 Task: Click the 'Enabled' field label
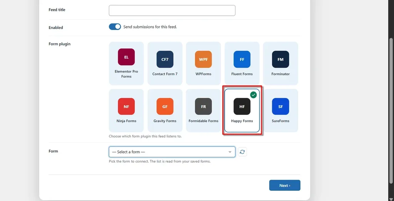pyautogui.click(x=56, y=27)
